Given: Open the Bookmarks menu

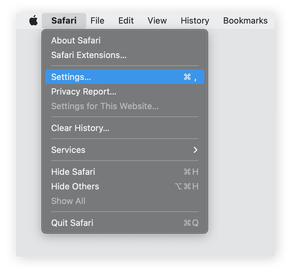Looking at the screenshot, I should (x=245, y=20).
